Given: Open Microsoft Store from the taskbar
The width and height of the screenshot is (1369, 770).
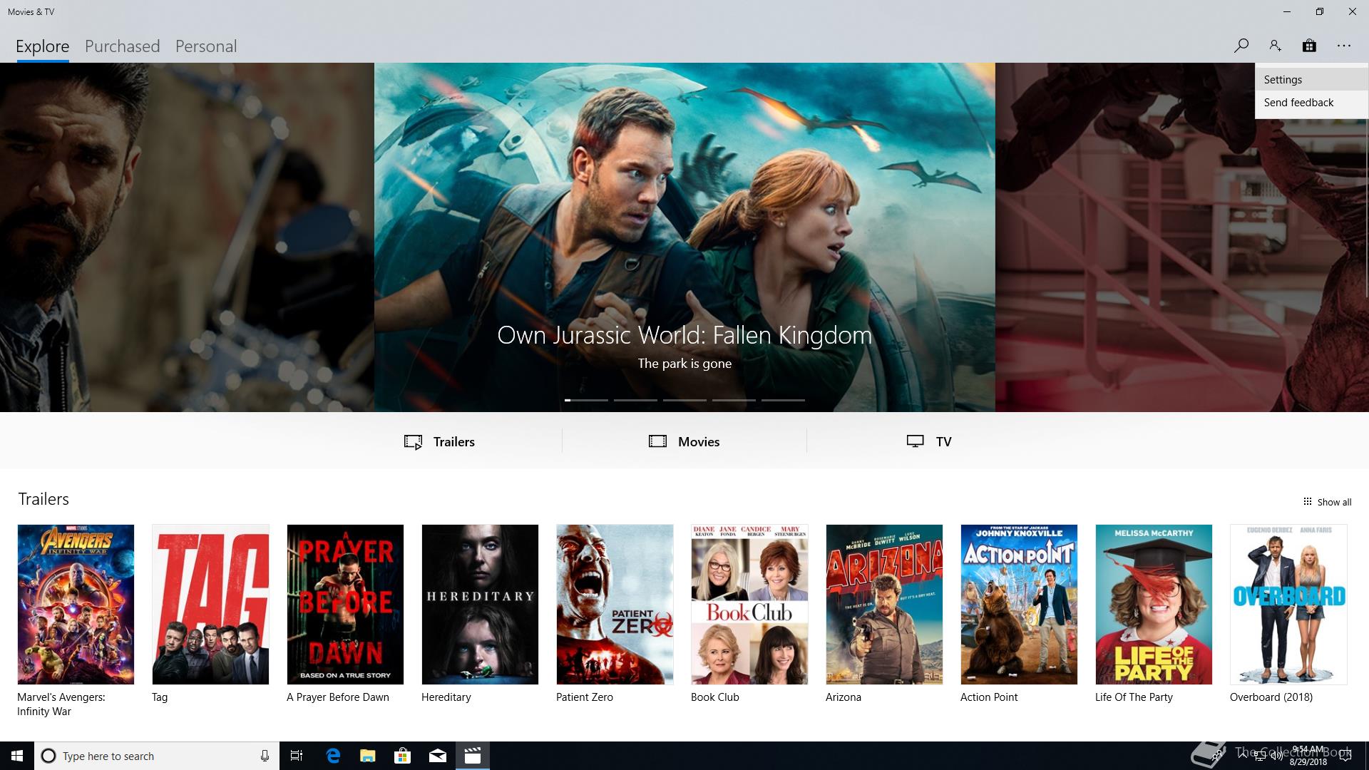Looking at the screenshot, I should [403, 756].
